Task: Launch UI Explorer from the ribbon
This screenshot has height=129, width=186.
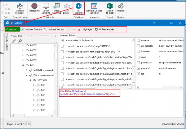Action: pyautogui.click(x=78, y=8)
